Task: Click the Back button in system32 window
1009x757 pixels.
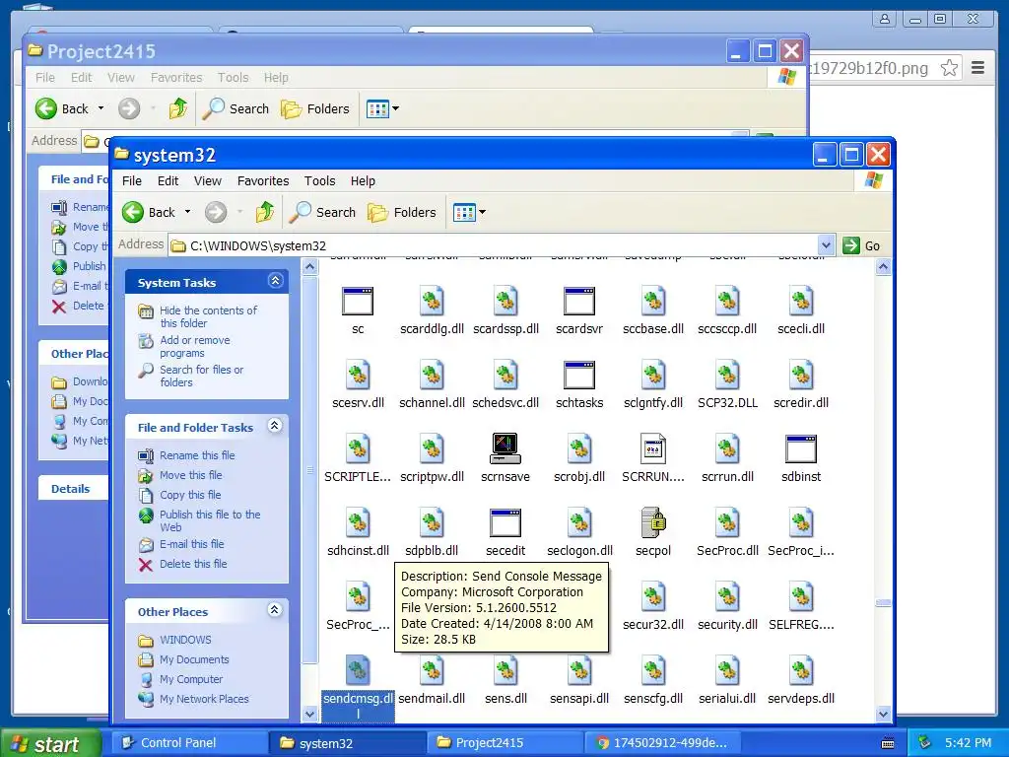Action: (150, 212)
